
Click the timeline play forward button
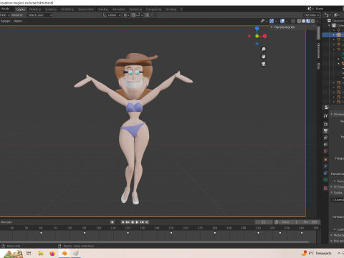click(137, 222)
